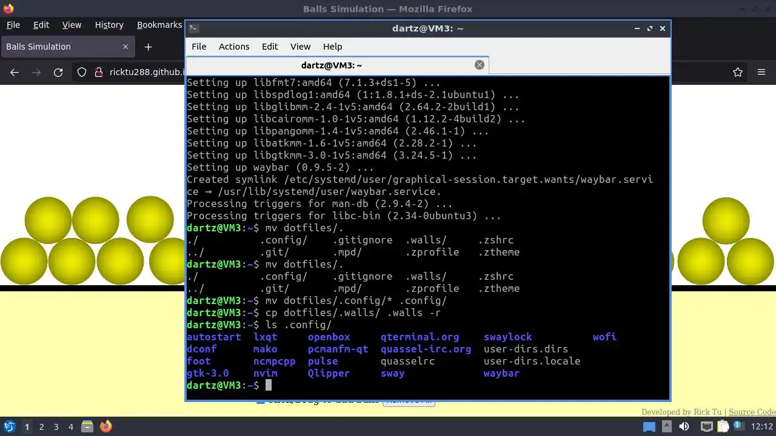The height and width of the screenshot is (436, 776).
Task: Open the terminal Help menu
Action: pyautogui.click(x=332, y=47)
